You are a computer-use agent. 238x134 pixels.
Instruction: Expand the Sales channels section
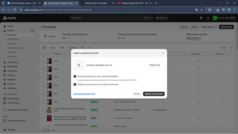11,94
